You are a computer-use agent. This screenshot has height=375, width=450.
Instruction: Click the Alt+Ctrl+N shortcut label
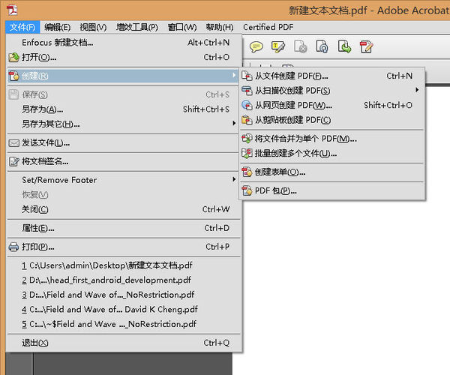click(x=208, y=43)
